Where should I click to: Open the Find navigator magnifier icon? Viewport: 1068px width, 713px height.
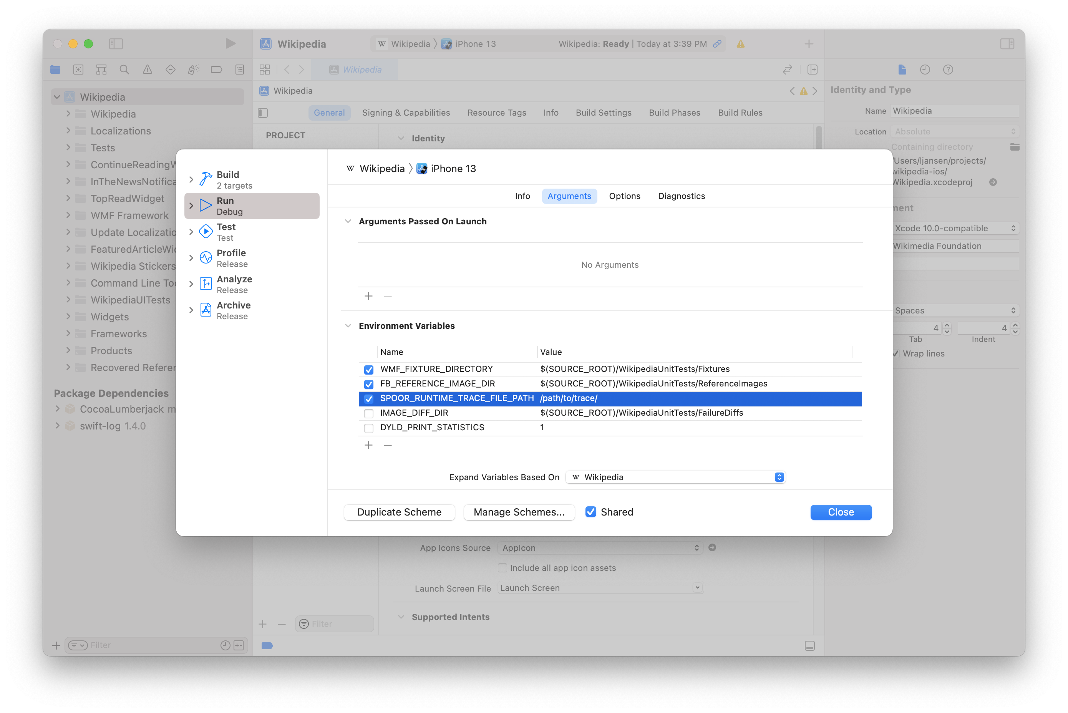click(x=124, y=70)
